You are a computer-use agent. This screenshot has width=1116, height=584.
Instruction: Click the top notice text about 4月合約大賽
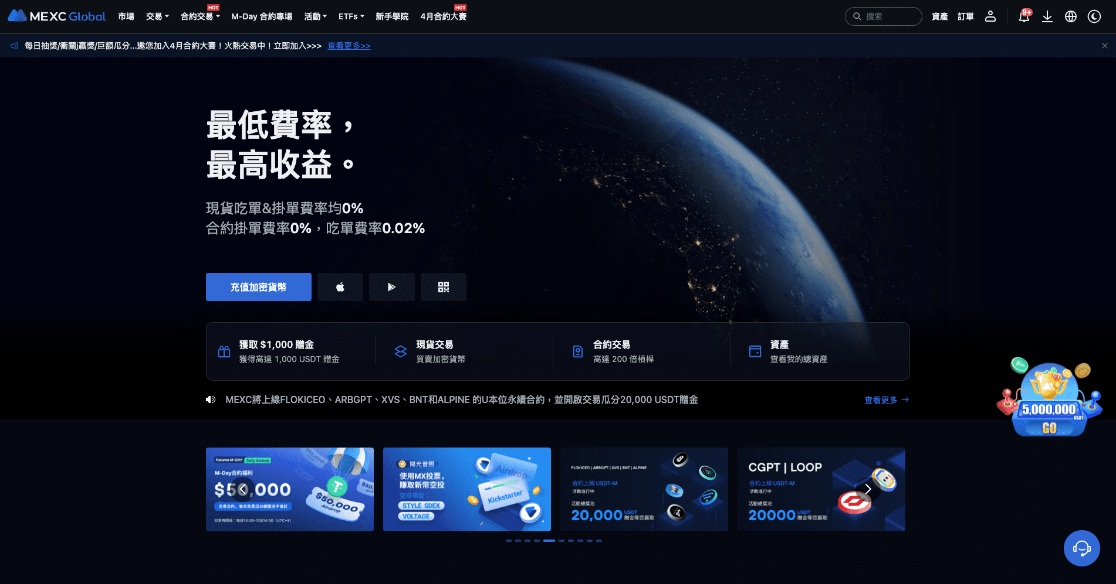[173, 46]
